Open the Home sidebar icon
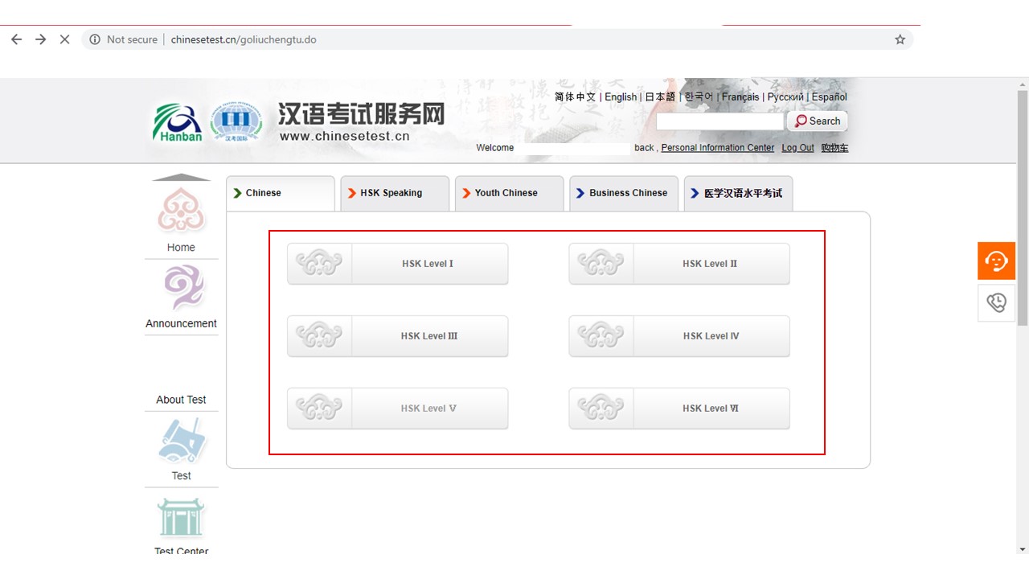Viewport: 1029px width, 579px height. (x=182, y=210)
